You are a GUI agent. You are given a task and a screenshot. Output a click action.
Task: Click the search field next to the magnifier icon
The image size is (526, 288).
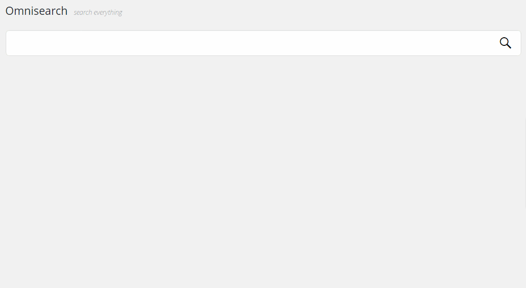[252, 43]
